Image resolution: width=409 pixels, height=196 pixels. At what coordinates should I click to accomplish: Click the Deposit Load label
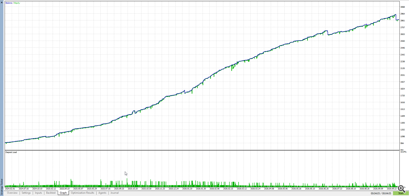[x=11, y=152]
